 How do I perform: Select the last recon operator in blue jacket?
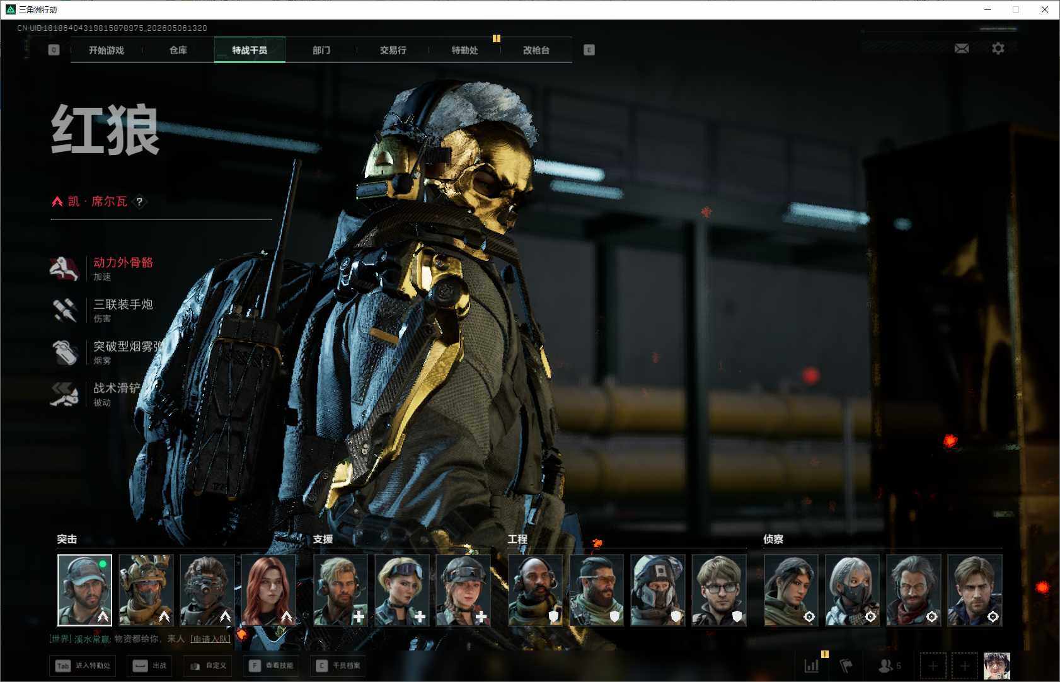click(x=975, y=590)
